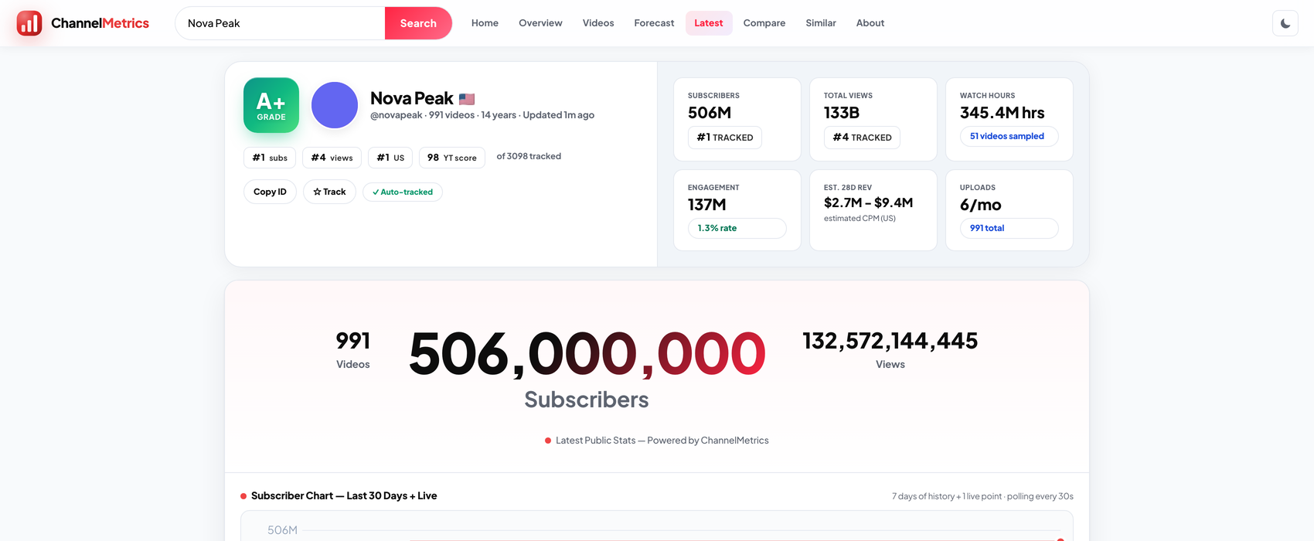
Task: Go to the Videos nav item
Action: click(x=598, y=23)
